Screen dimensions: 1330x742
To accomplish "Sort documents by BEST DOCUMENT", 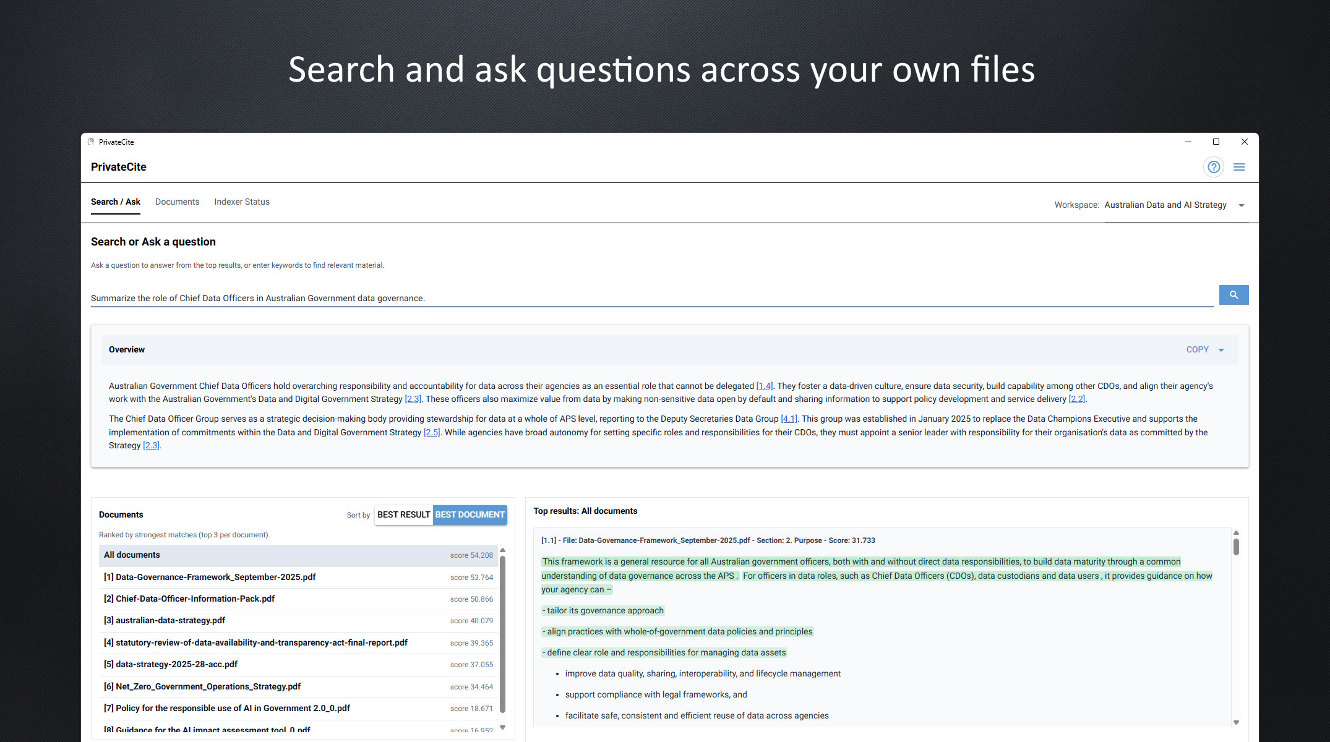I will (x=470, y=514).
